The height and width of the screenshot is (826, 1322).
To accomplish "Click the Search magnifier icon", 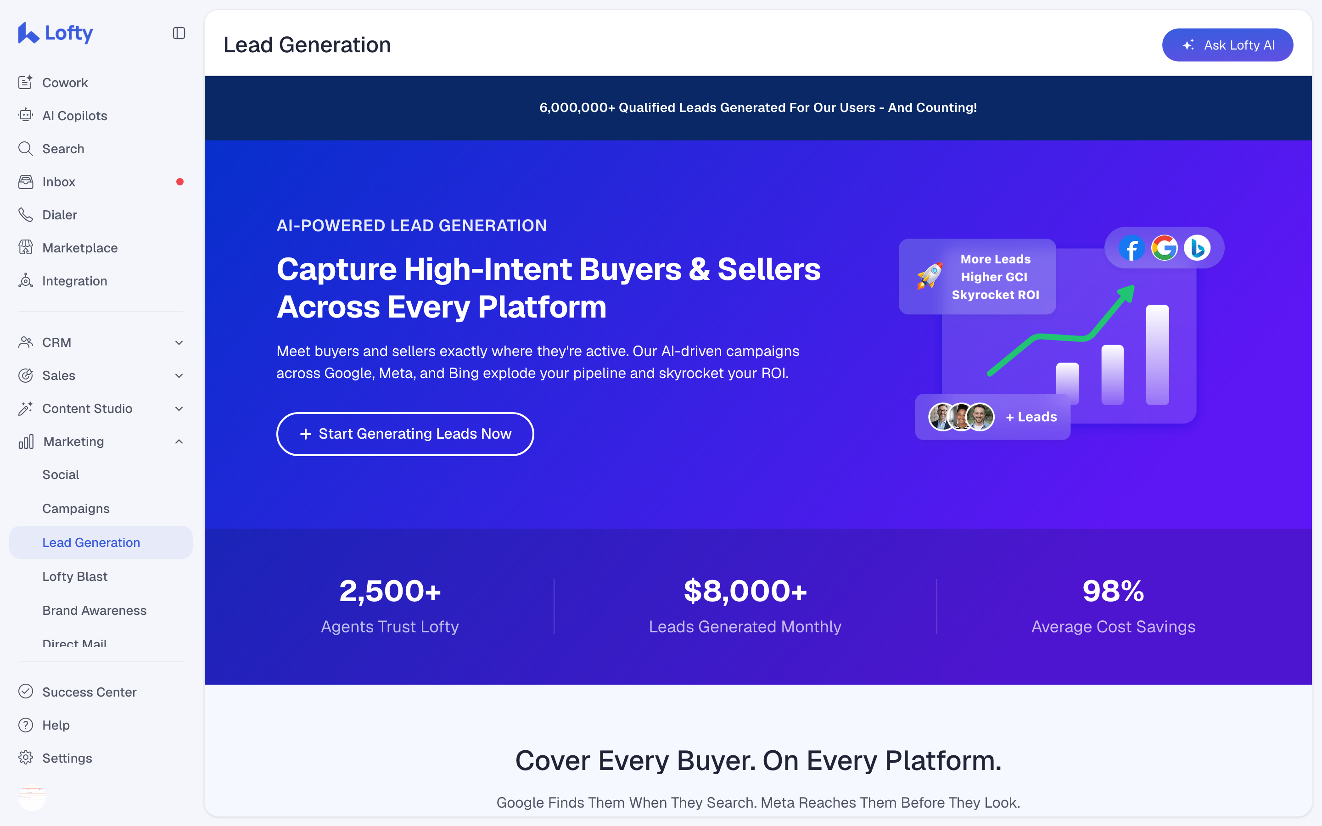I will click(x=26, y=149).
